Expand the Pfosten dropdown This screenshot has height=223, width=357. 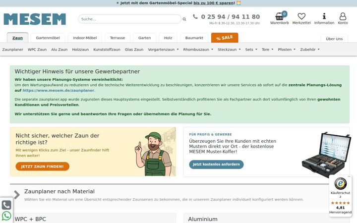287,50
